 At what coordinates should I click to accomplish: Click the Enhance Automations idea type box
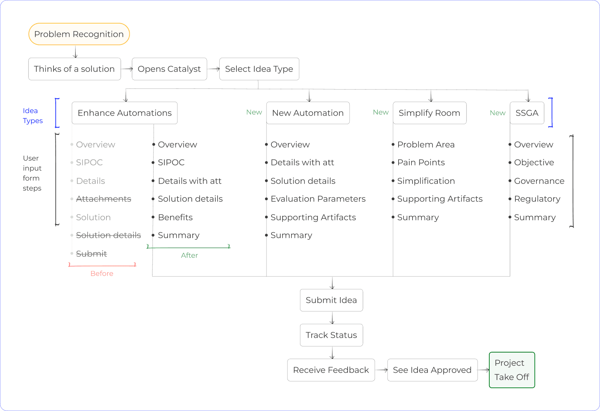[124, 113]
